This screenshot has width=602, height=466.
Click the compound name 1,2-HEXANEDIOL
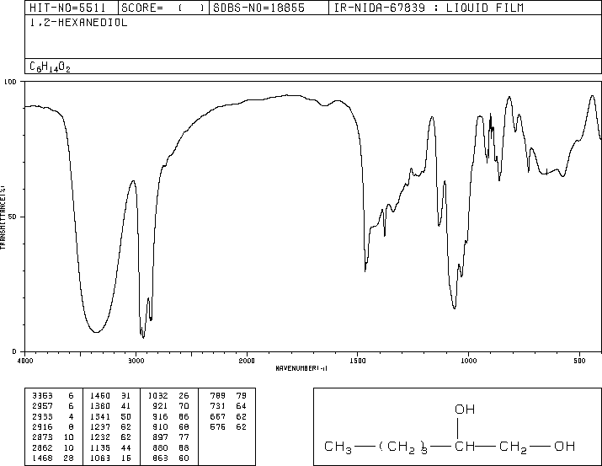point(78,23)
